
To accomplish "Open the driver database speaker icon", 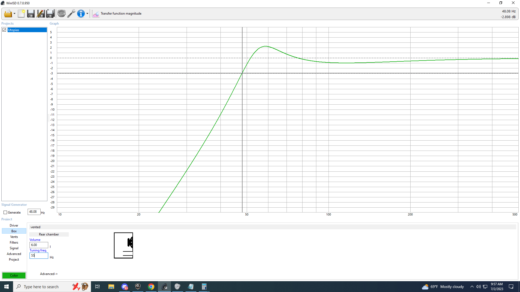I will click(61, 14).
